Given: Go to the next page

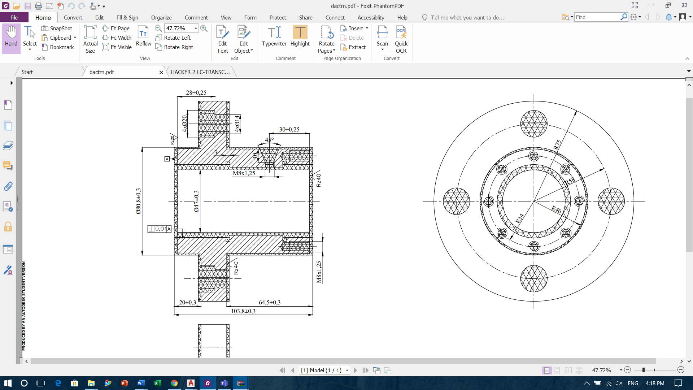Looking at the screenshot, I should 355,370.
